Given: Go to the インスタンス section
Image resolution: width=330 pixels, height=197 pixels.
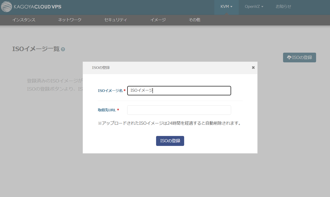Looking at the screenshot, I should coord(24,20).
